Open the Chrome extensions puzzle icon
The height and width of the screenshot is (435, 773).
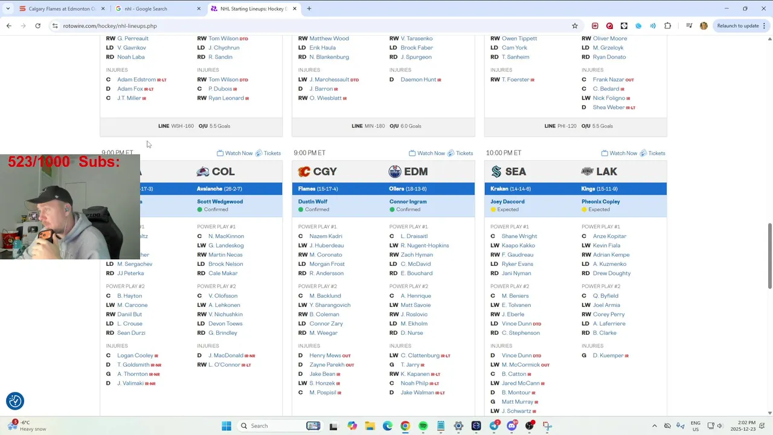(x=667, y=26)
